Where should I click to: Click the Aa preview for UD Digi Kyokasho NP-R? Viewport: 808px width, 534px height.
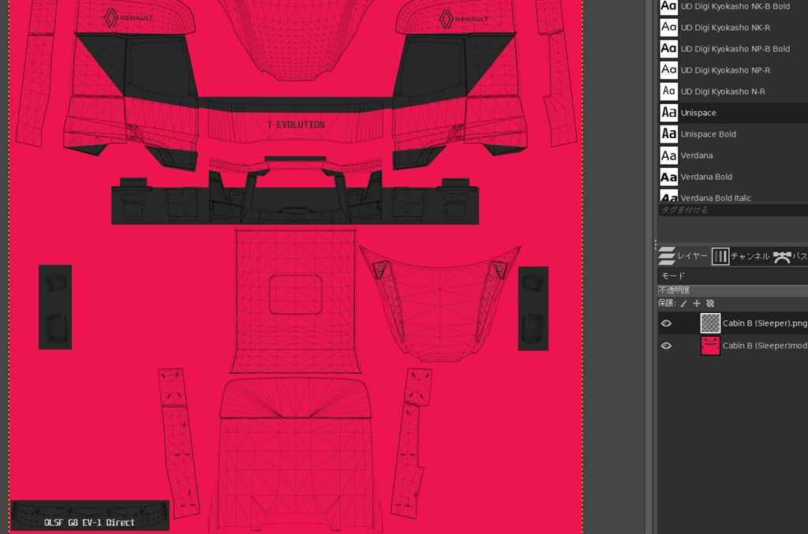coord(668,69)
